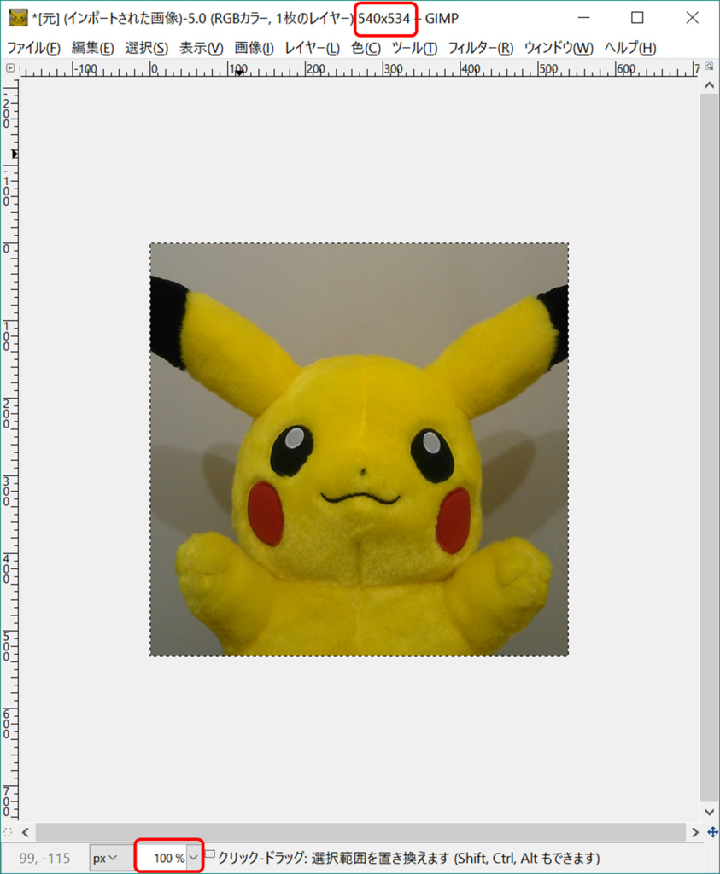Open the 画像 menu
This screenshot has width=720, height=874.
[254, 48]
